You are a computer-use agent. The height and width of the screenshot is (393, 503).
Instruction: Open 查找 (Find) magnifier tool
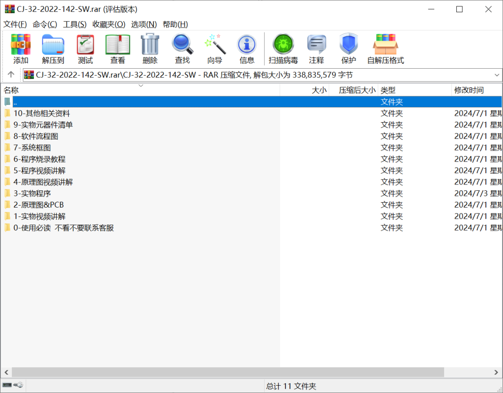[182, 49]
